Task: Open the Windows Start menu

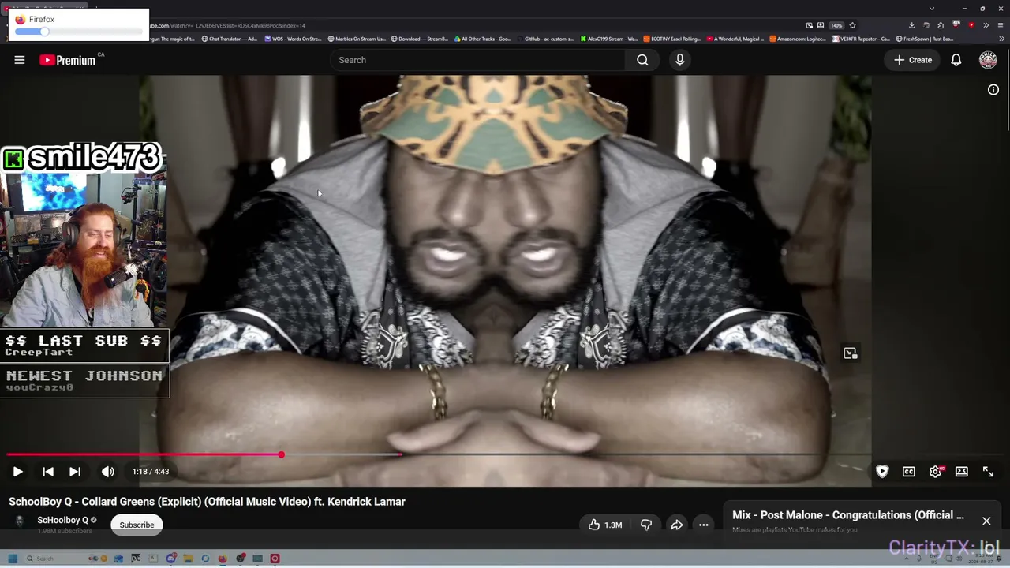Action: click(x=13, y=559)
